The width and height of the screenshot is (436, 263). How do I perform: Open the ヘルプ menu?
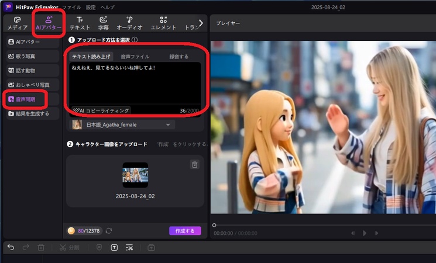tap(107, 7)
